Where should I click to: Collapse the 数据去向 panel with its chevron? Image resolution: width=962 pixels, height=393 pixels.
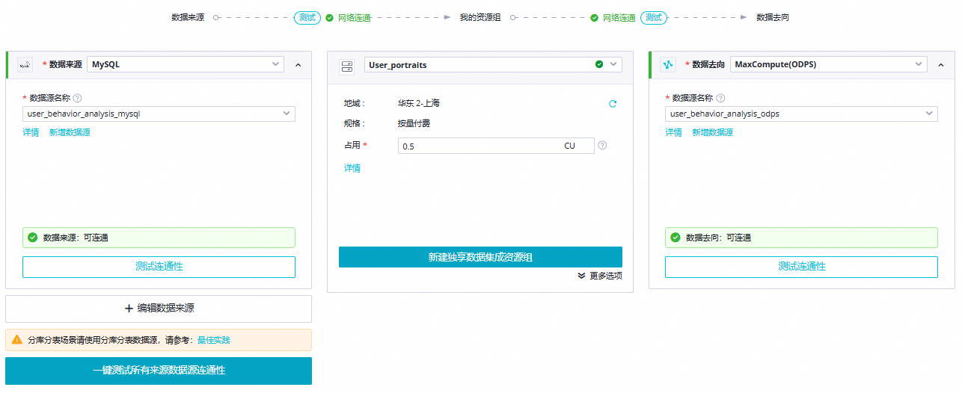click(x=941, y=65)
